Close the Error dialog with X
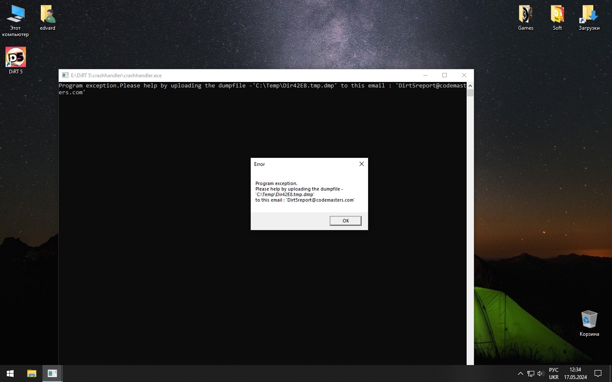The height and width of the screenshot is (382, 612). click(x=361, y=164)
